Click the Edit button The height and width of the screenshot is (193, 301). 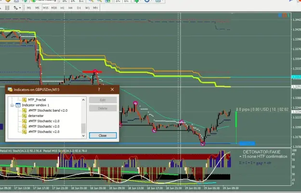point(103,100)
